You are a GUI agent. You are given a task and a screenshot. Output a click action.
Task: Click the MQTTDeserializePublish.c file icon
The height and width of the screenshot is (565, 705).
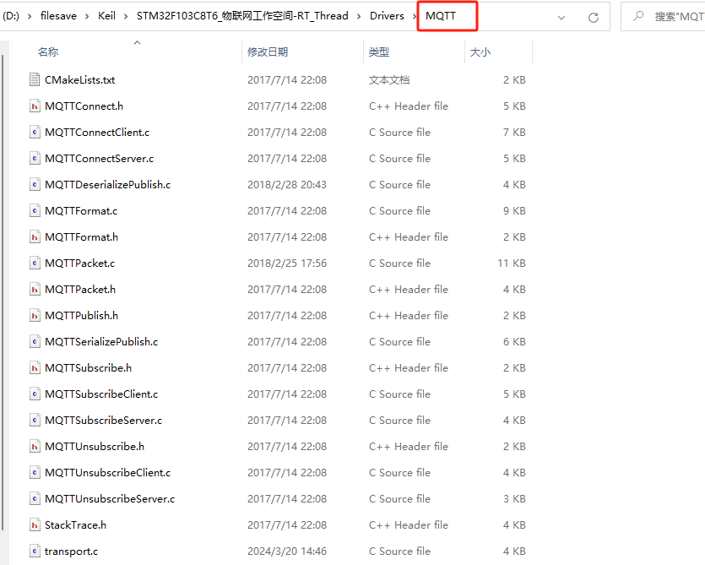click(x=35, y=184)
